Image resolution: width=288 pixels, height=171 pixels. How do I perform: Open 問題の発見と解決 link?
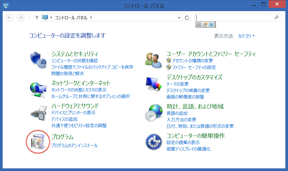(67, 73)
